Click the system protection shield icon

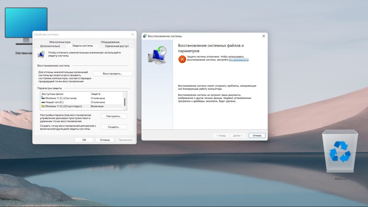[x=42, y=54]
